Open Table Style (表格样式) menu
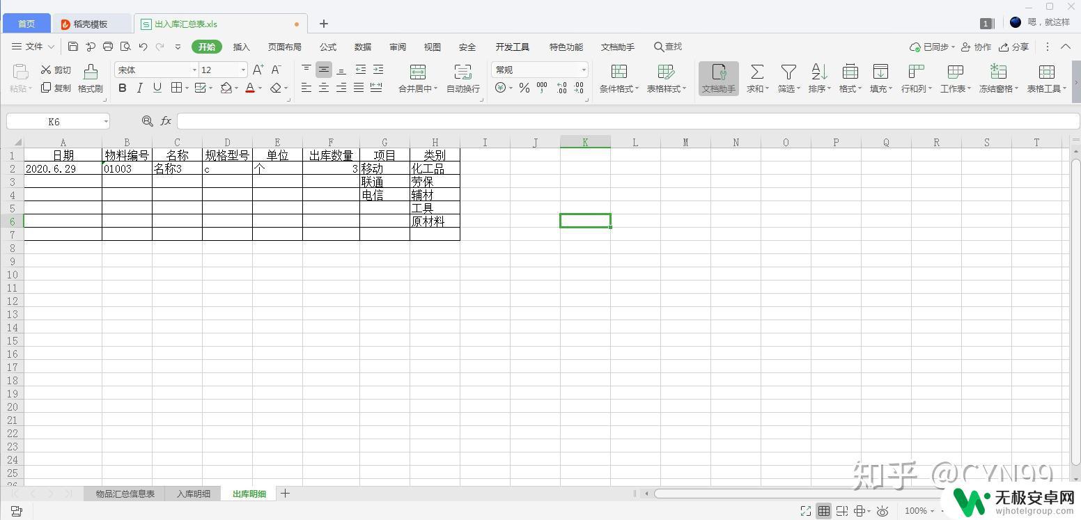1081x520 pixels. coord(666,79)
